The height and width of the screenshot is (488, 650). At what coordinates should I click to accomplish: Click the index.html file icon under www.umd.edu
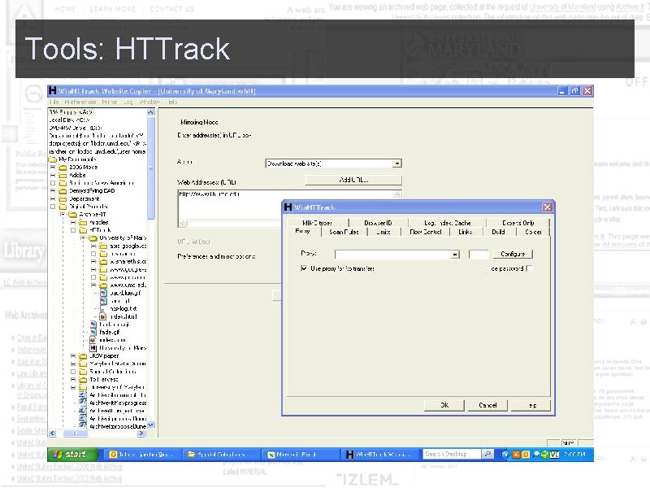coord(103,316)
